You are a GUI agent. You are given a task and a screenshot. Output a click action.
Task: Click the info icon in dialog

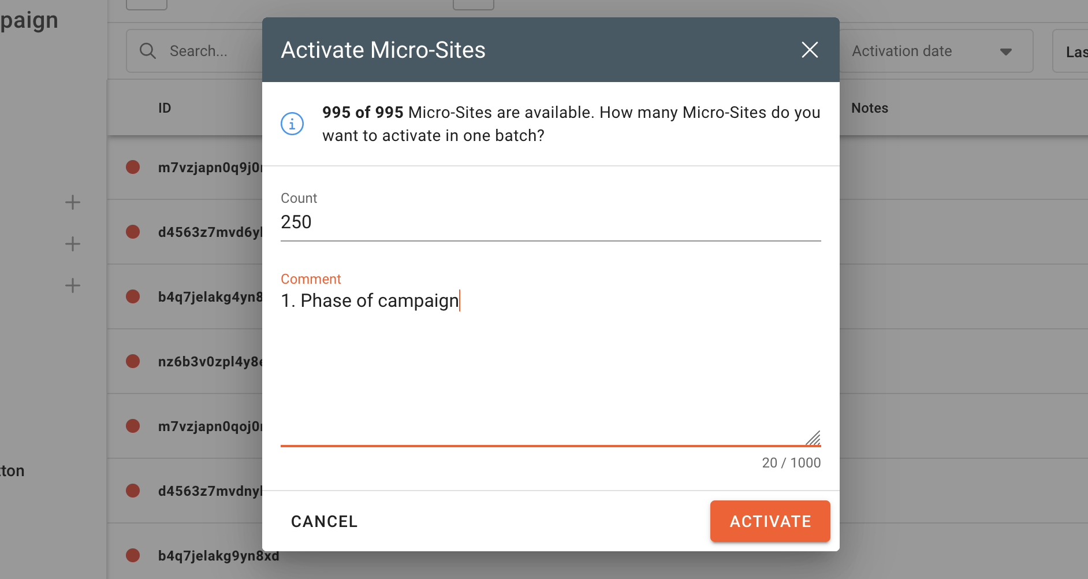292,124
